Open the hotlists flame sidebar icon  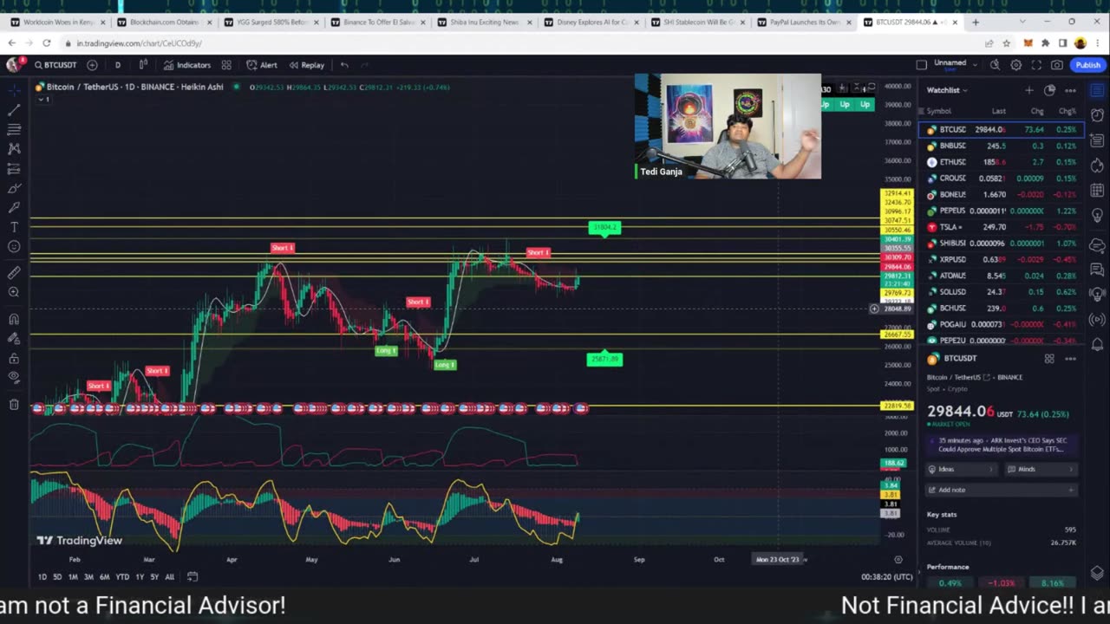[x=1097, y=165]
